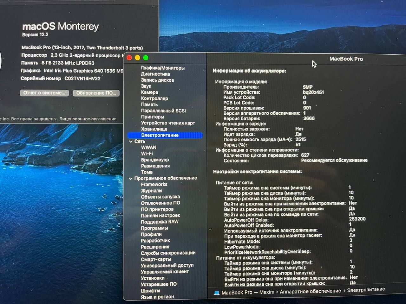Image resolution: width=406 pixels, height=304 pixels.
Task: Select 'Панели настроек' entry
Action: 160,216
